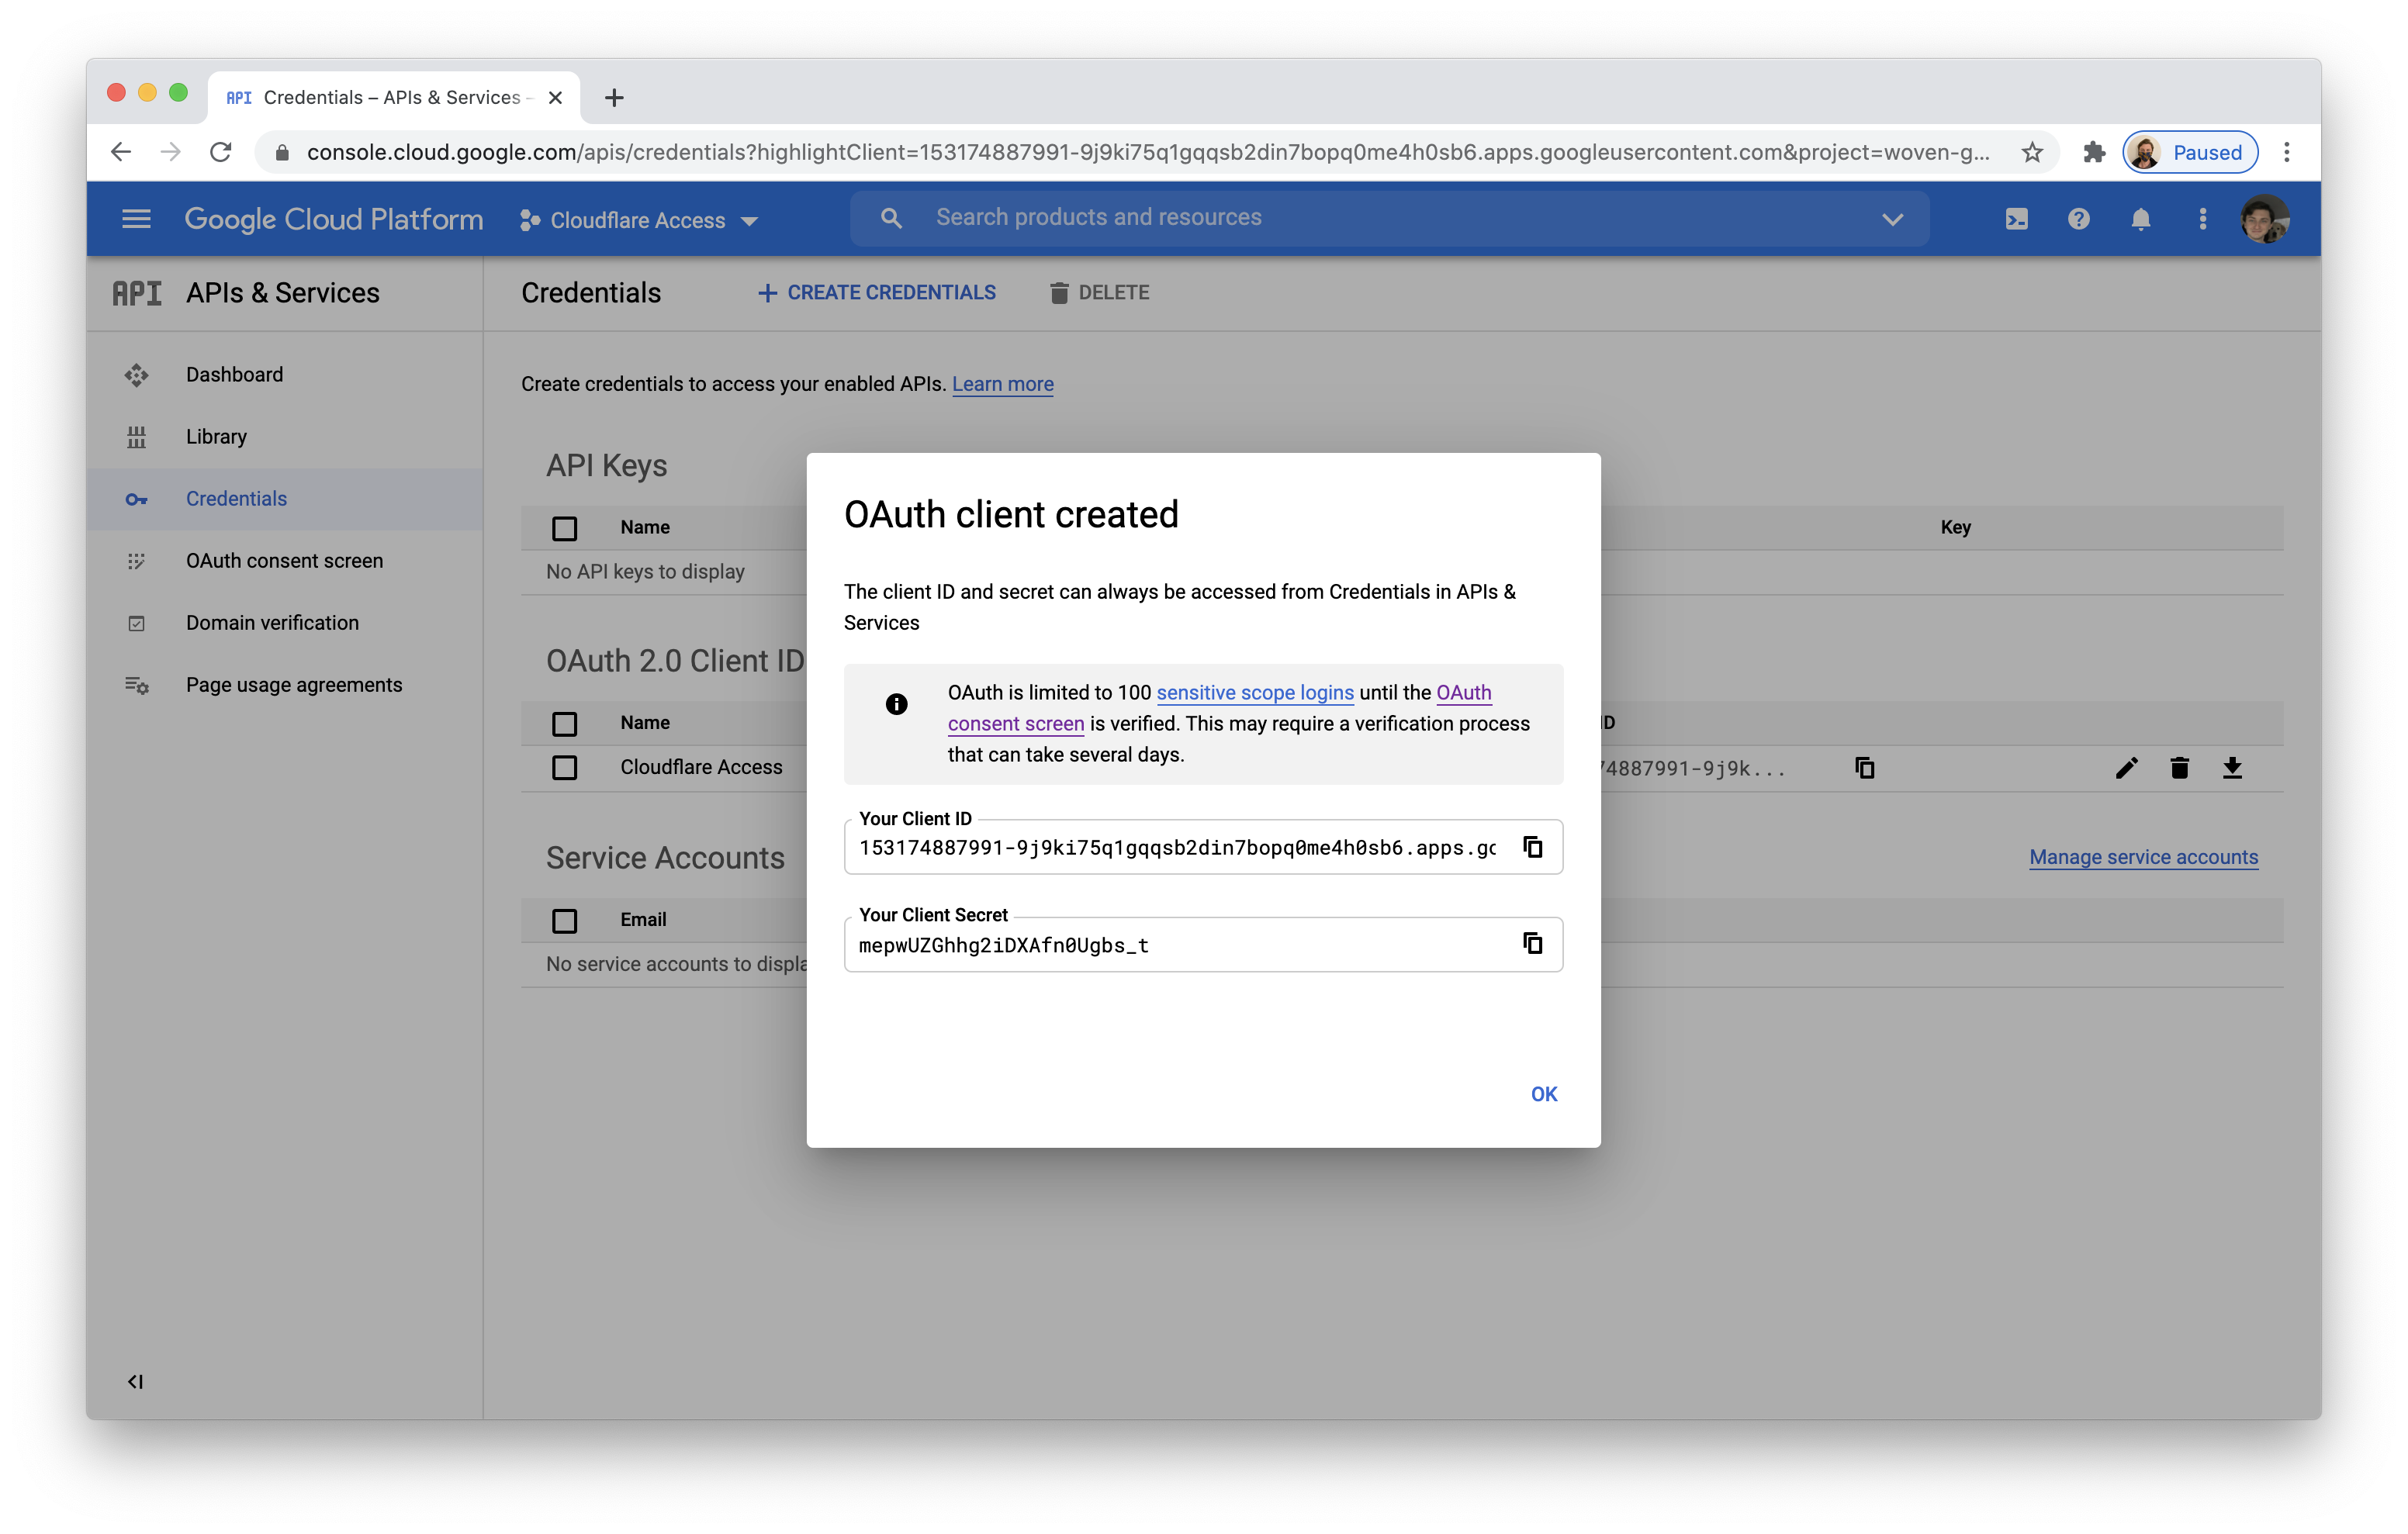Select the OAuth consent screen menu item
Screen dimensions: 2408x1534
[x=285, y=558]
